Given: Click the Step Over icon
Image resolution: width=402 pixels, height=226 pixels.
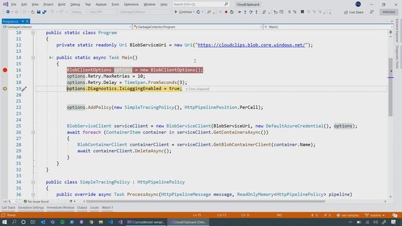Looking at the screenshot, I should click(x=251, y=12).
